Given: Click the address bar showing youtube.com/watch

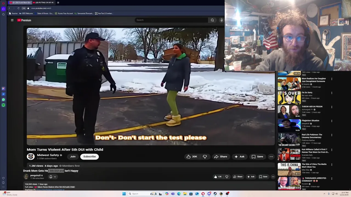Looking at the screenshot, I should 41,8.
